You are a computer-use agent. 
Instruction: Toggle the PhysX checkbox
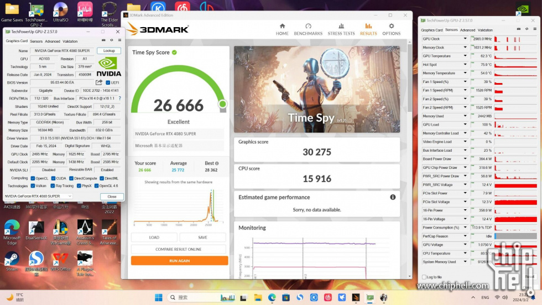pyautogui.click(x=79, y=186)
